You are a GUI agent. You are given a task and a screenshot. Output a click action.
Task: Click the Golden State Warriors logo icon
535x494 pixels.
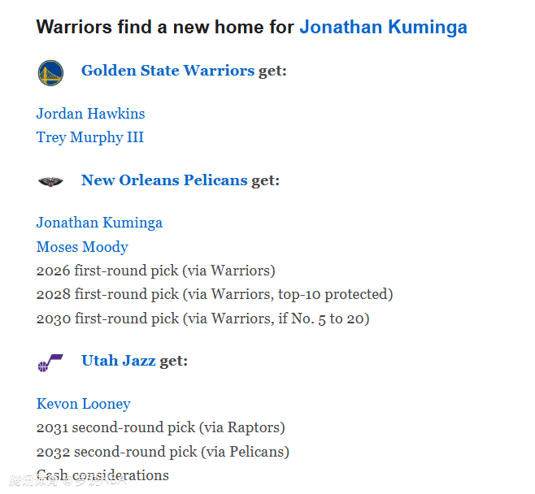[x=50, y=72]
